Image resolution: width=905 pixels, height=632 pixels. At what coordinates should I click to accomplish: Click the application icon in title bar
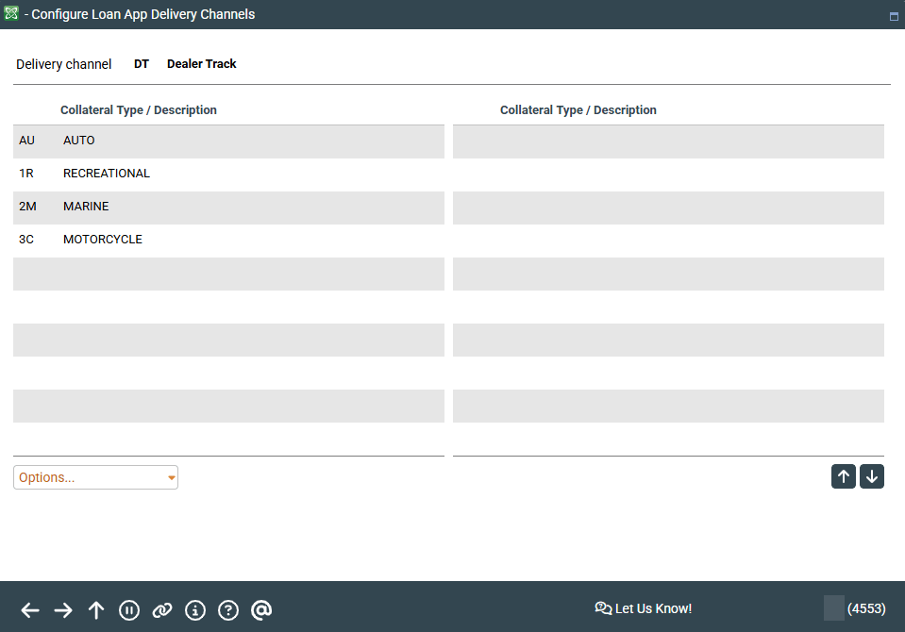pyautogui.click(x=11, y=14)
